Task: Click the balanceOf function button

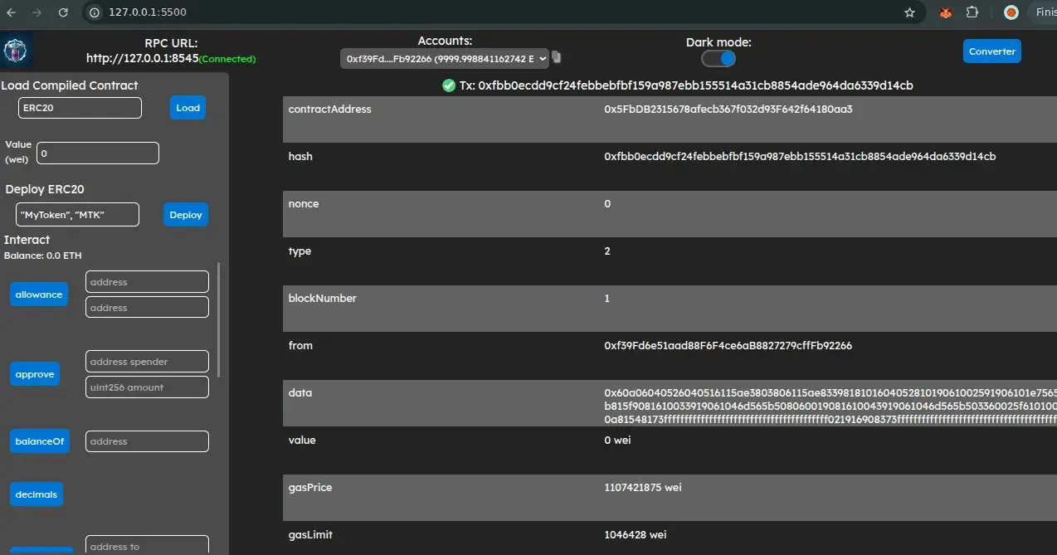Action: (x=39, y=441)
